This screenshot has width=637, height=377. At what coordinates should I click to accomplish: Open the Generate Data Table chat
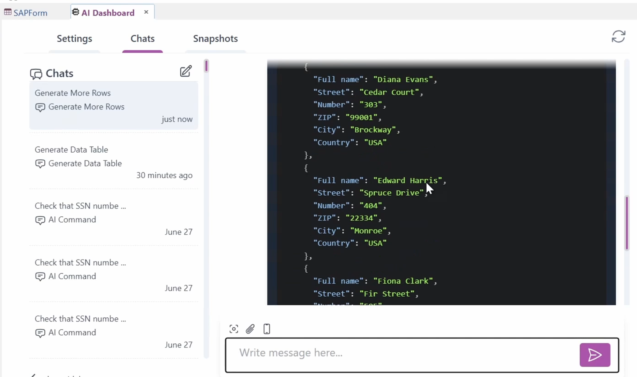tap(114, 162)
